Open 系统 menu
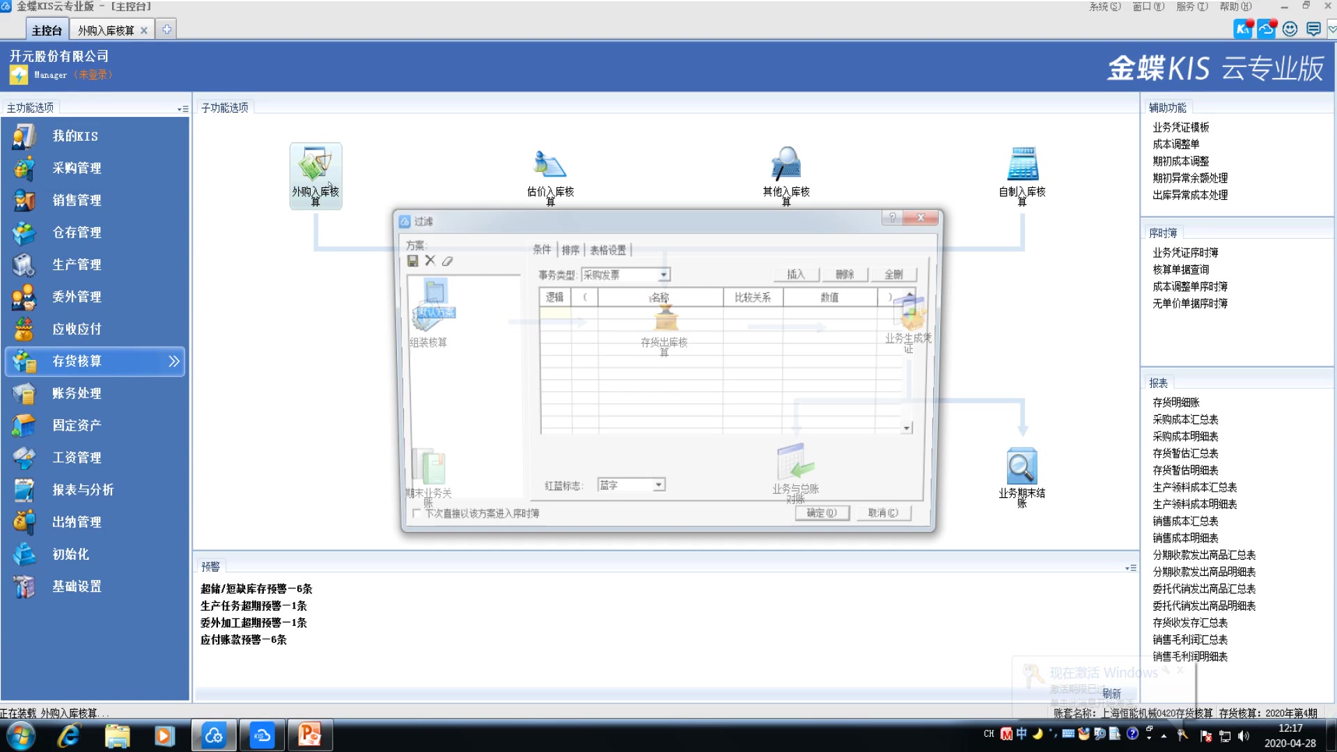This screenshot has width=1337, height=752. pyautogui.click(x=1105, y=6)
